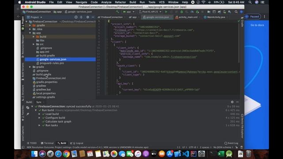The height and width of the screenshot is (159, 283).
Task: Open the Terminal tool window tab
Action: pyautogui.click(x=47, y=143)
